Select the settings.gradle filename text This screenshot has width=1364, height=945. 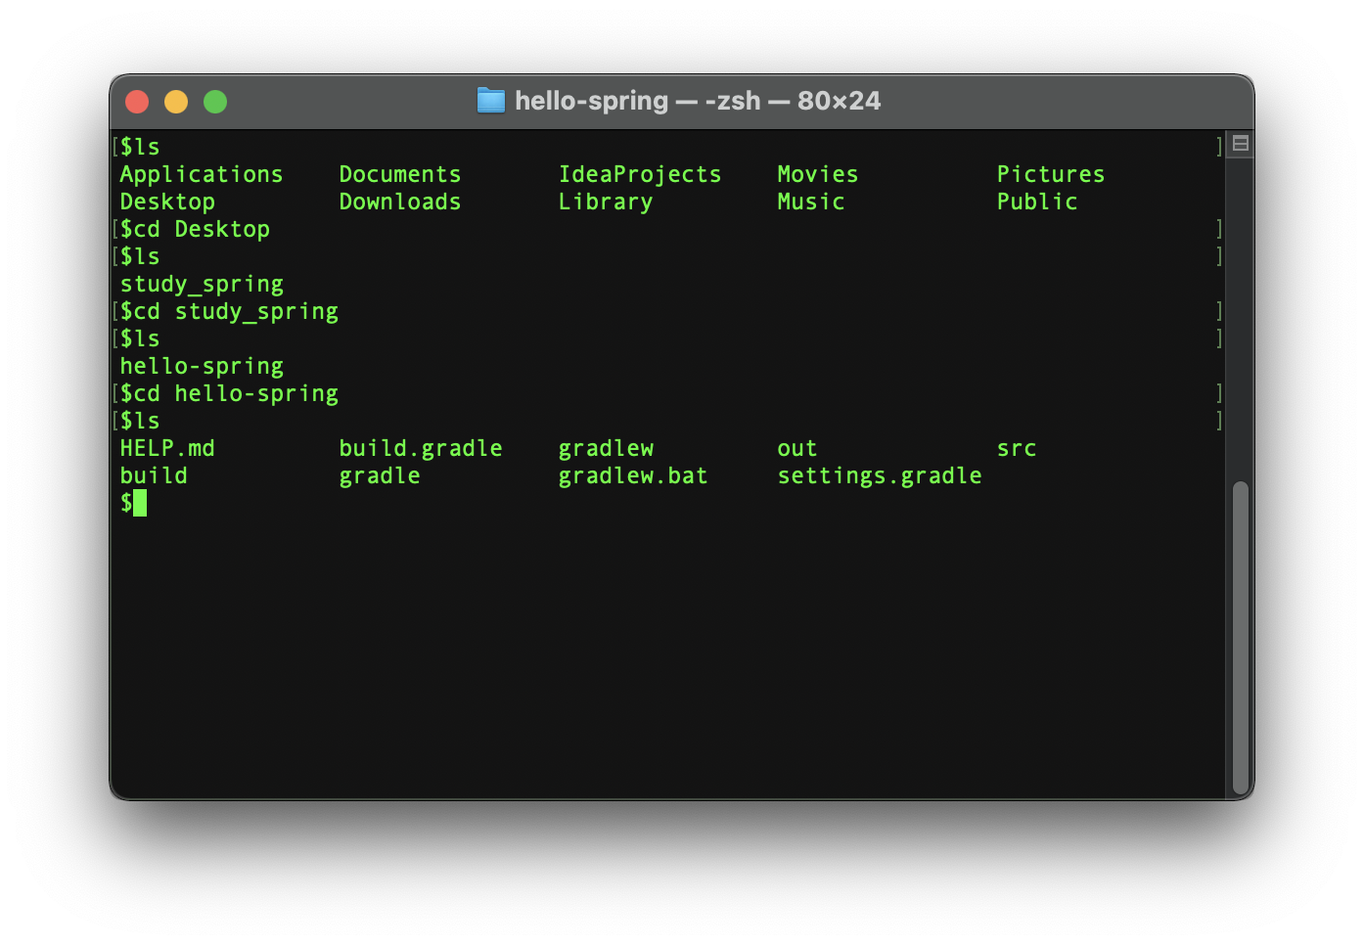880,475
